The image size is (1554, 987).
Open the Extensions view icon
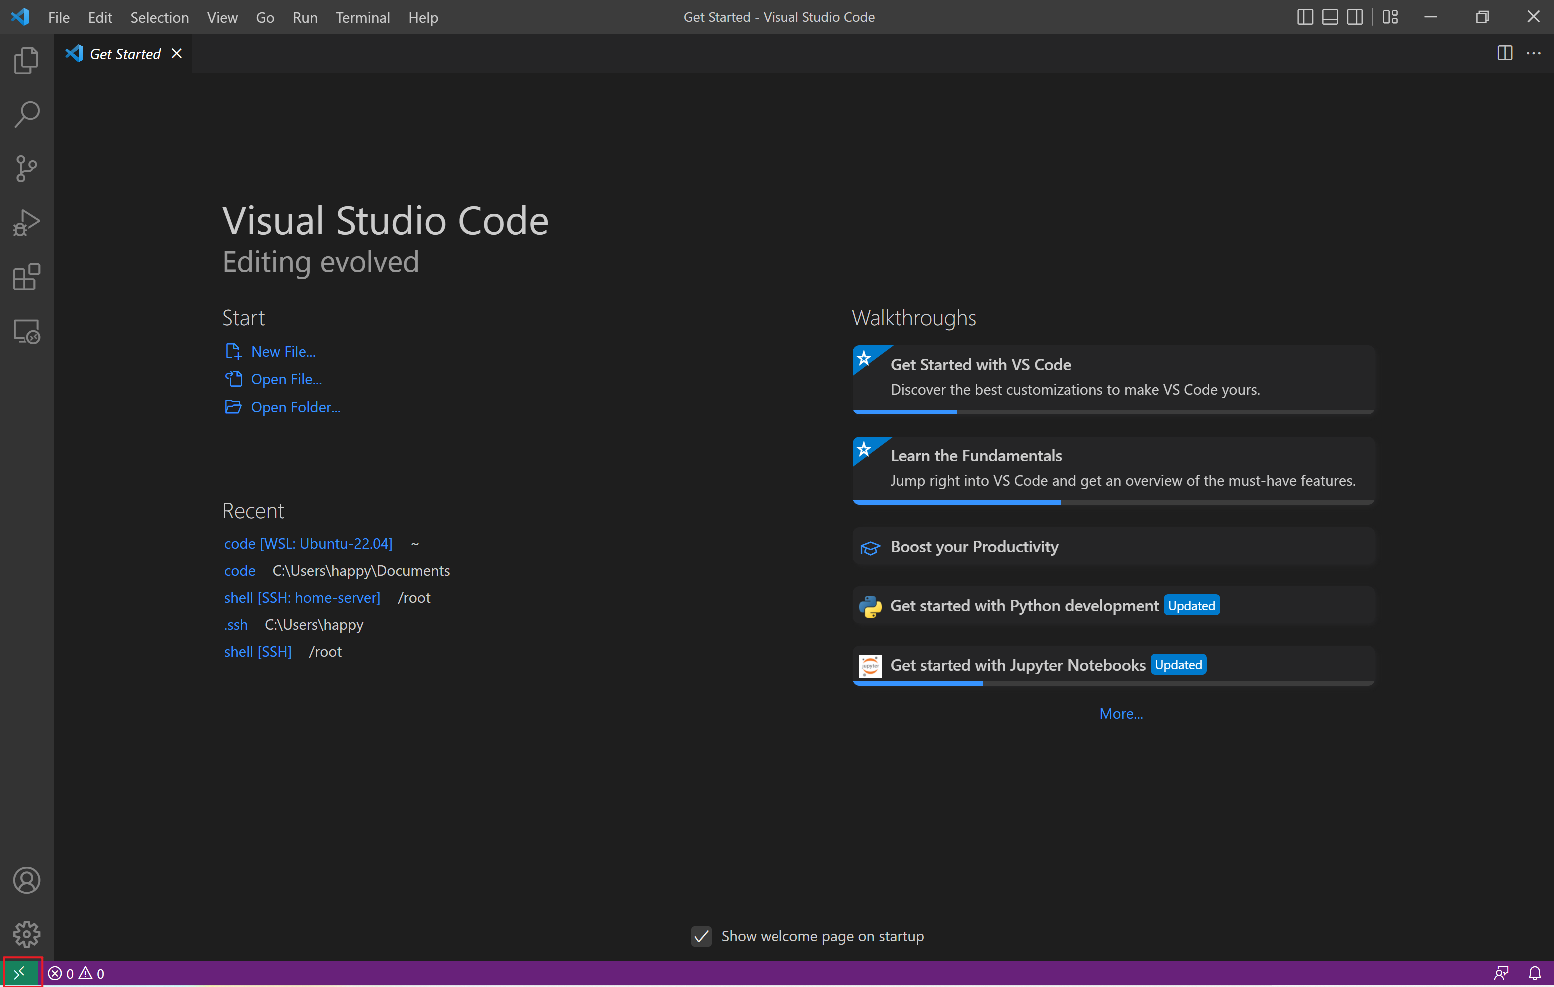click(26, 277)
